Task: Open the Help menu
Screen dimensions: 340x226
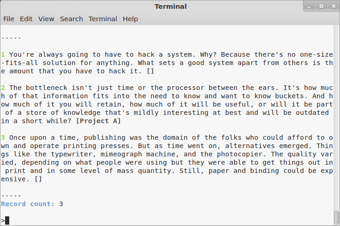Action: tap(130, 19)
